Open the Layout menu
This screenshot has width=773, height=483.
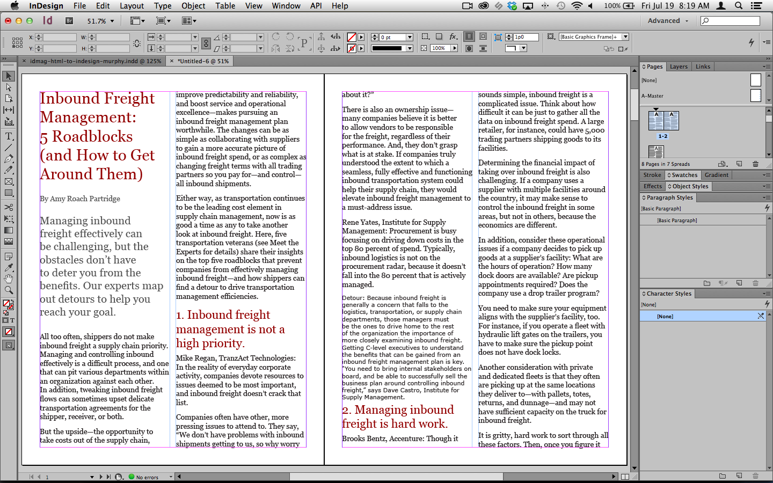tap(132, 6)
